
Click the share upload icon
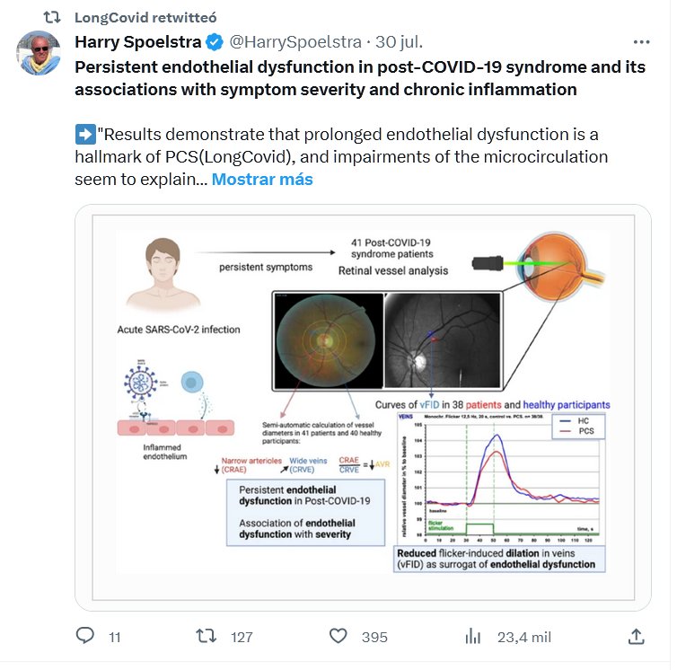(636, 636)
